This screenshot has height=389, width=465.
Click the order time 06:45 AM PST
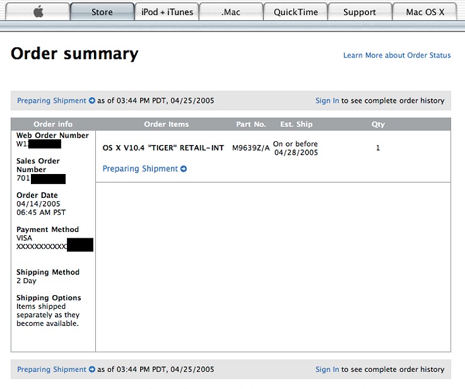pyautogui.click(x=41, y=212)
